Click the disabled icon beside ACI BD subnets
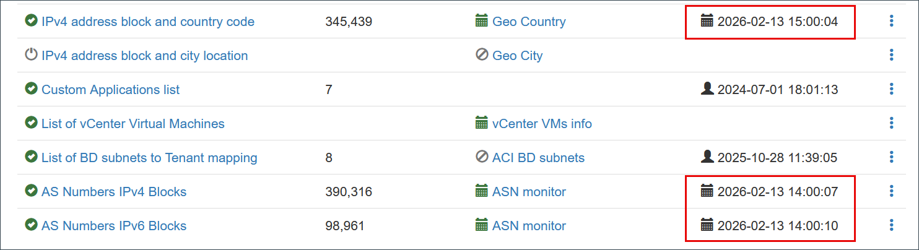 click(482, 157)
